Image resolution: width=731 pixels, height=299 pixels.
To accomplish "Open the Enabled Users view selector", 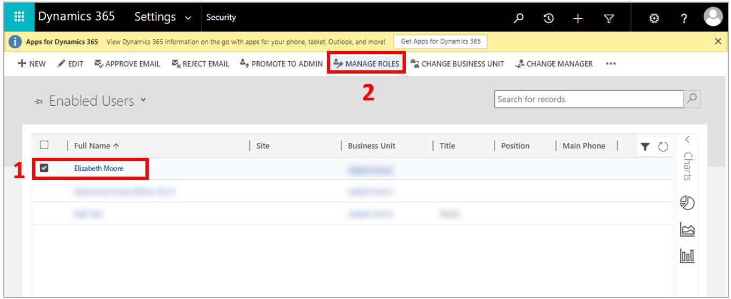I will coord(143,100).
